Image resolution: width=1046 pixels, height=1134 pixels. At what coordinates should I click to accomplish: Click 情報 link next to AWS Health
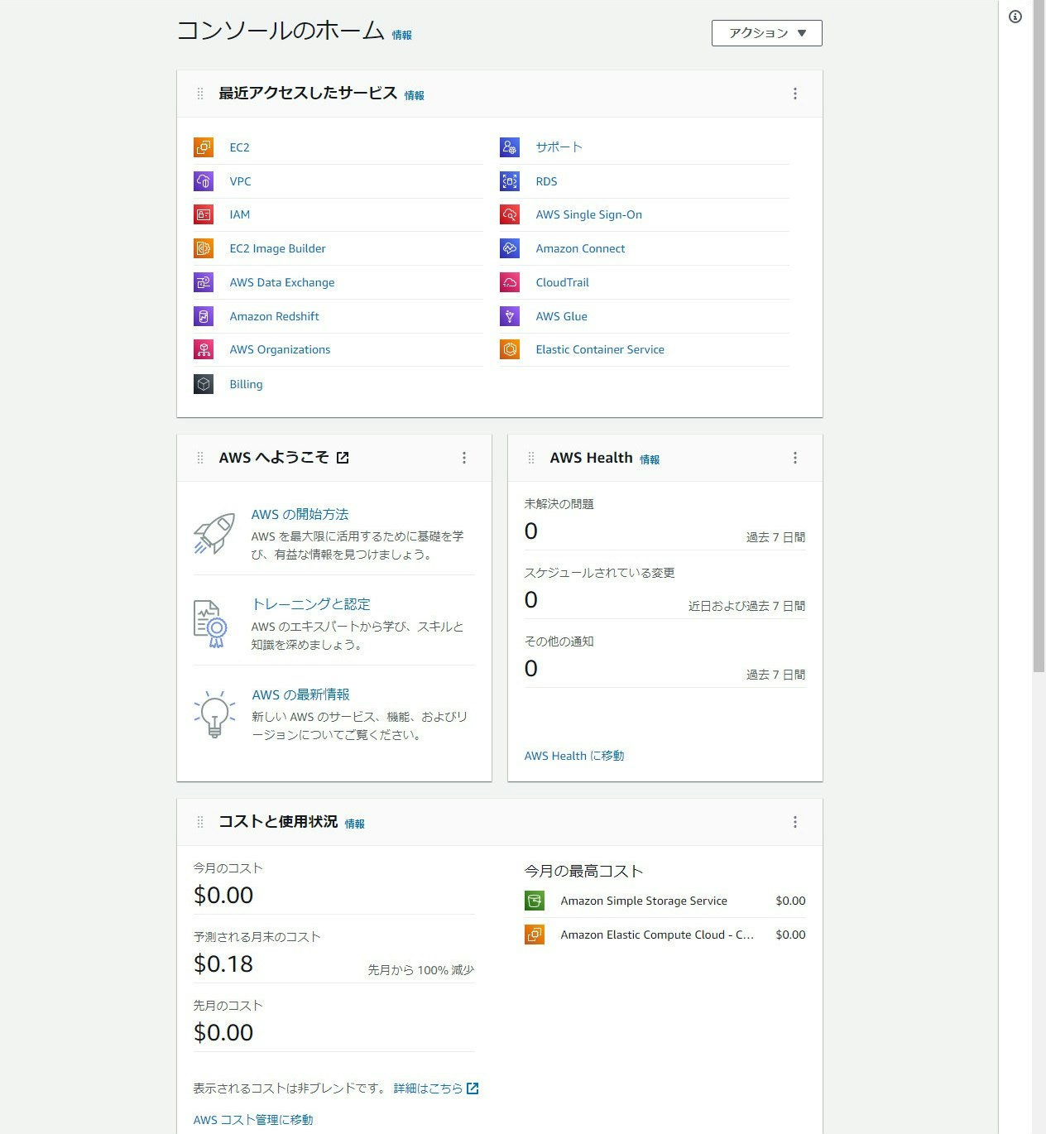650,459
